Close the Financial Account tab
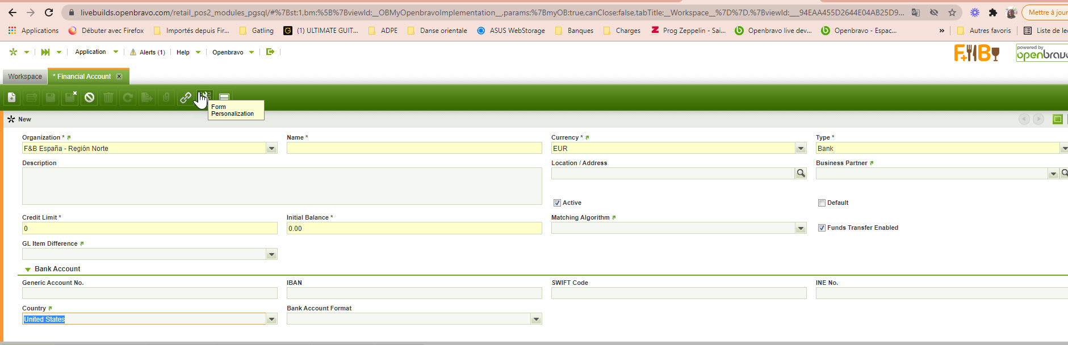This screenshot has width=1068, height=345. 119,76
